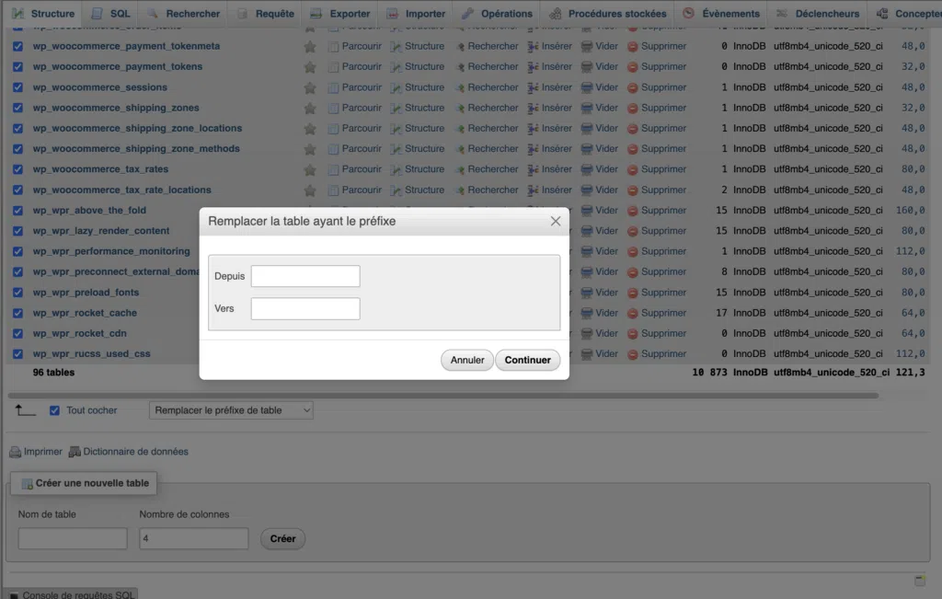This screenshot has width=942, height=599.
Task: Uncheck wp_wpr_above_the_fold checkbox
Action: 18,211
